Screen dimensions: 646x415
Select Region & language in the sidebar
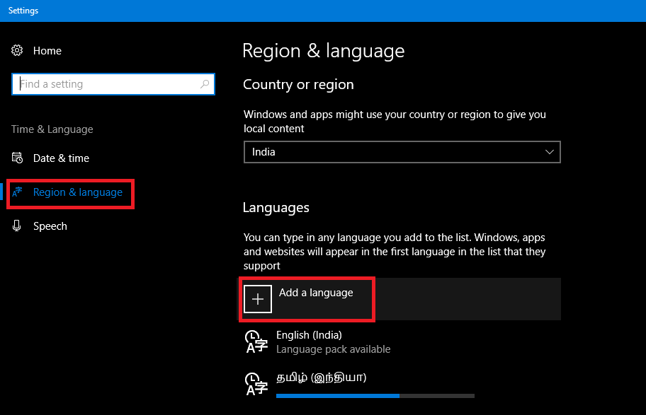pos(77,192)
